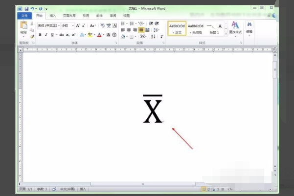Open the Change Case Aa dropdown
The image size is (294, 196).
(92, 25)
